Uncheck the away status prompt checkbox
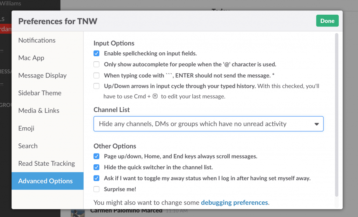 pos(96,178)
